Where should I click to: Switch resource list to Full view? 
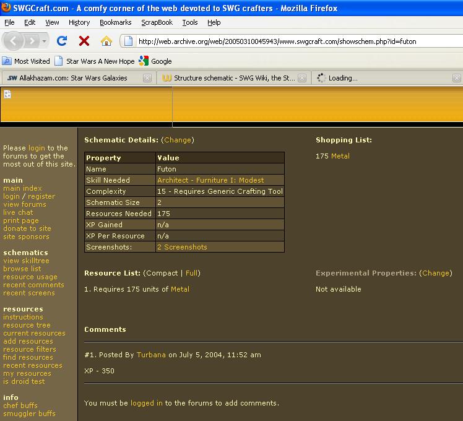[x=192, y=273]
